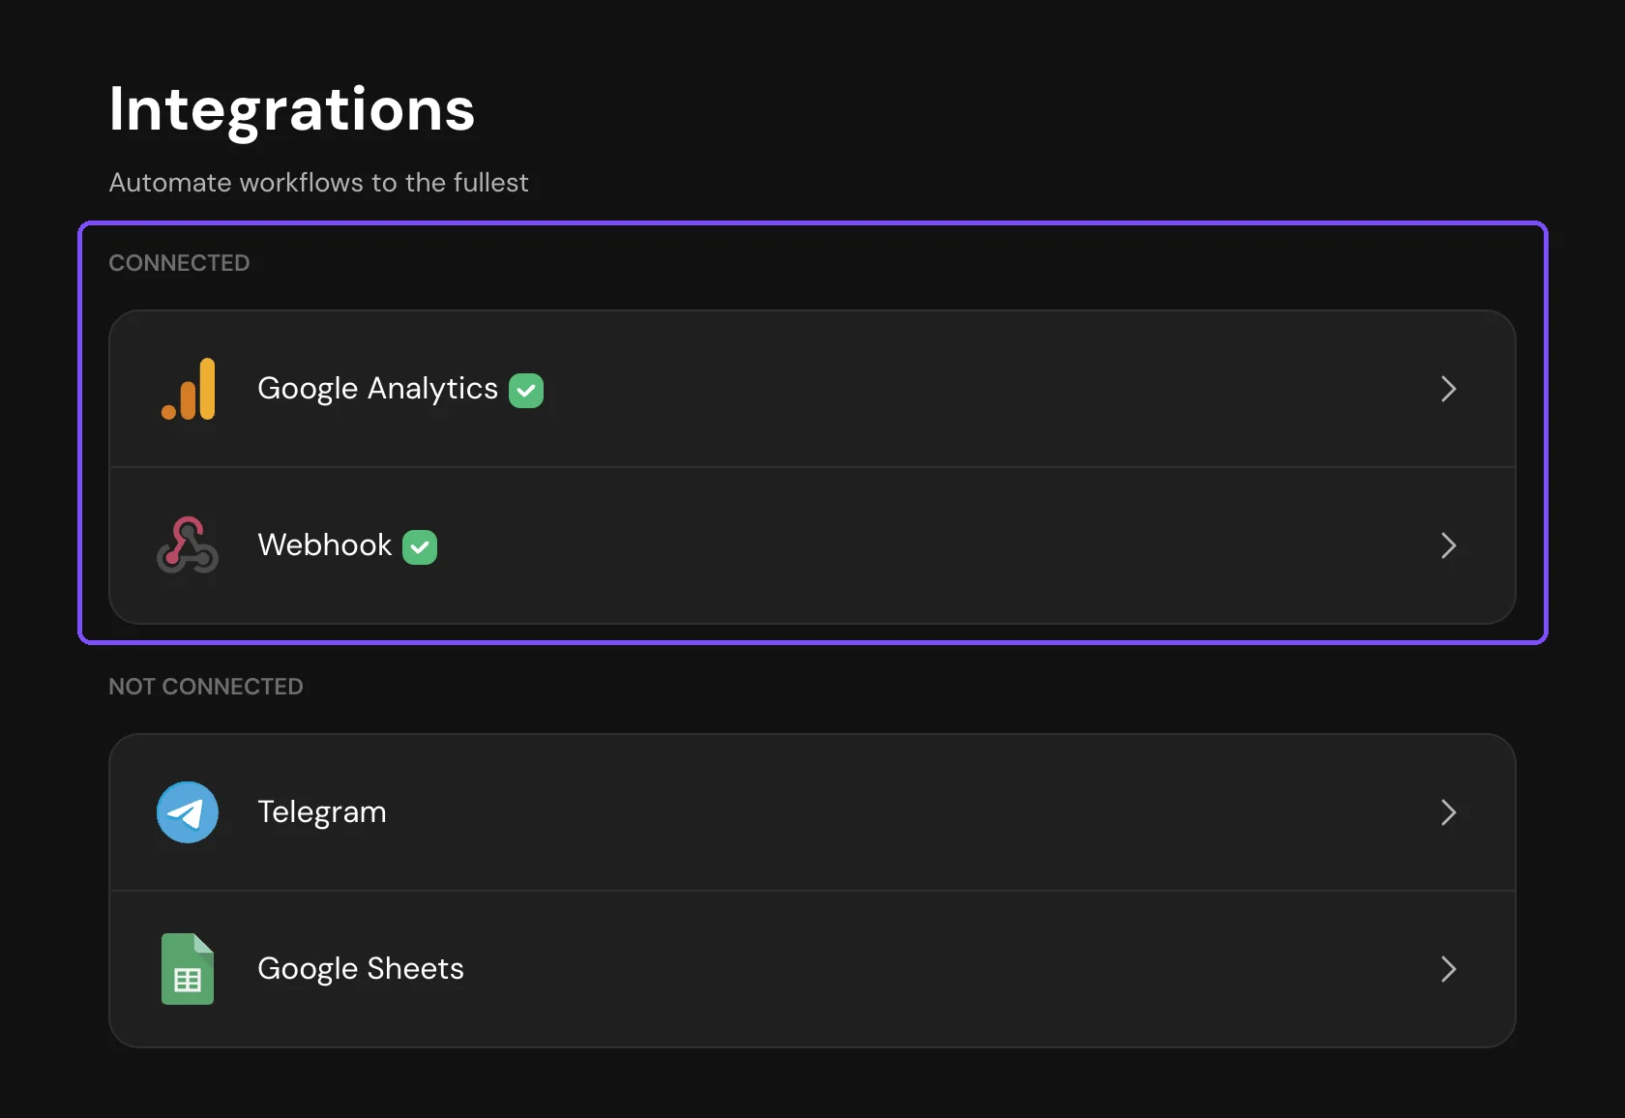Select the Google Analytics label
1625x1118 pixels.
377,389
